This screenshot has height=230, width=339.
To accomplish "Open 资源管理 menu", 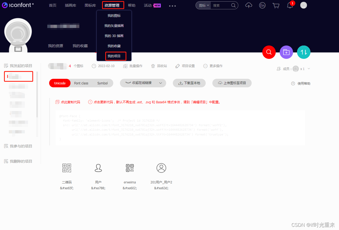I will tap(112, 5).
